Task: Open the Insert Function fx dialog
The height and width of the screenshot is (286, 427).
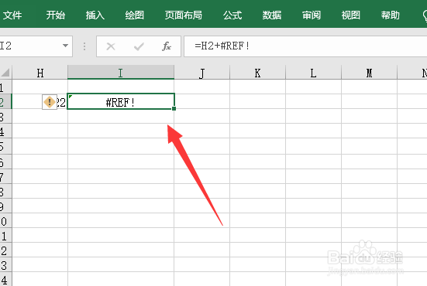Action: point(167,46)
